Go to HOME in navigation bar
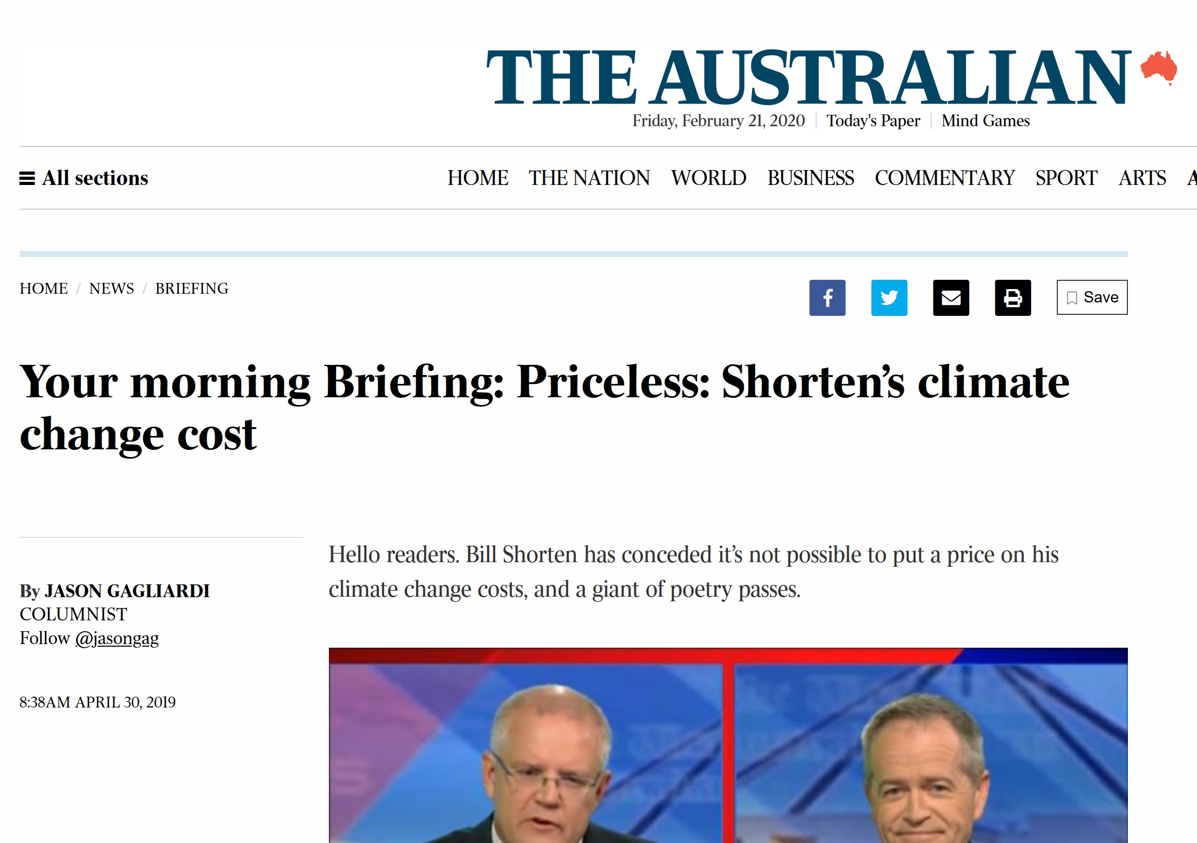Viewport: 1197px width, 843px height. [477, 178]
